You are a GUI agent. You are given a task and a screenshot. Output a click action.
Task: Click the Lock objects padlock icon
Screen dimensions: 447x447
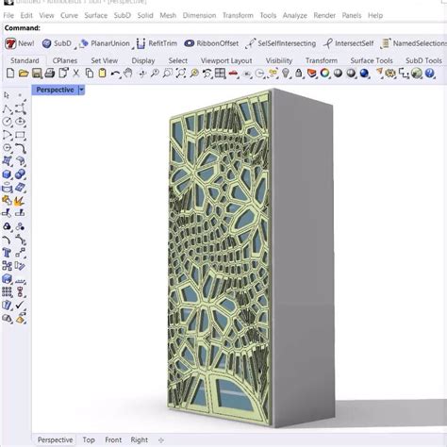[299, 74]
